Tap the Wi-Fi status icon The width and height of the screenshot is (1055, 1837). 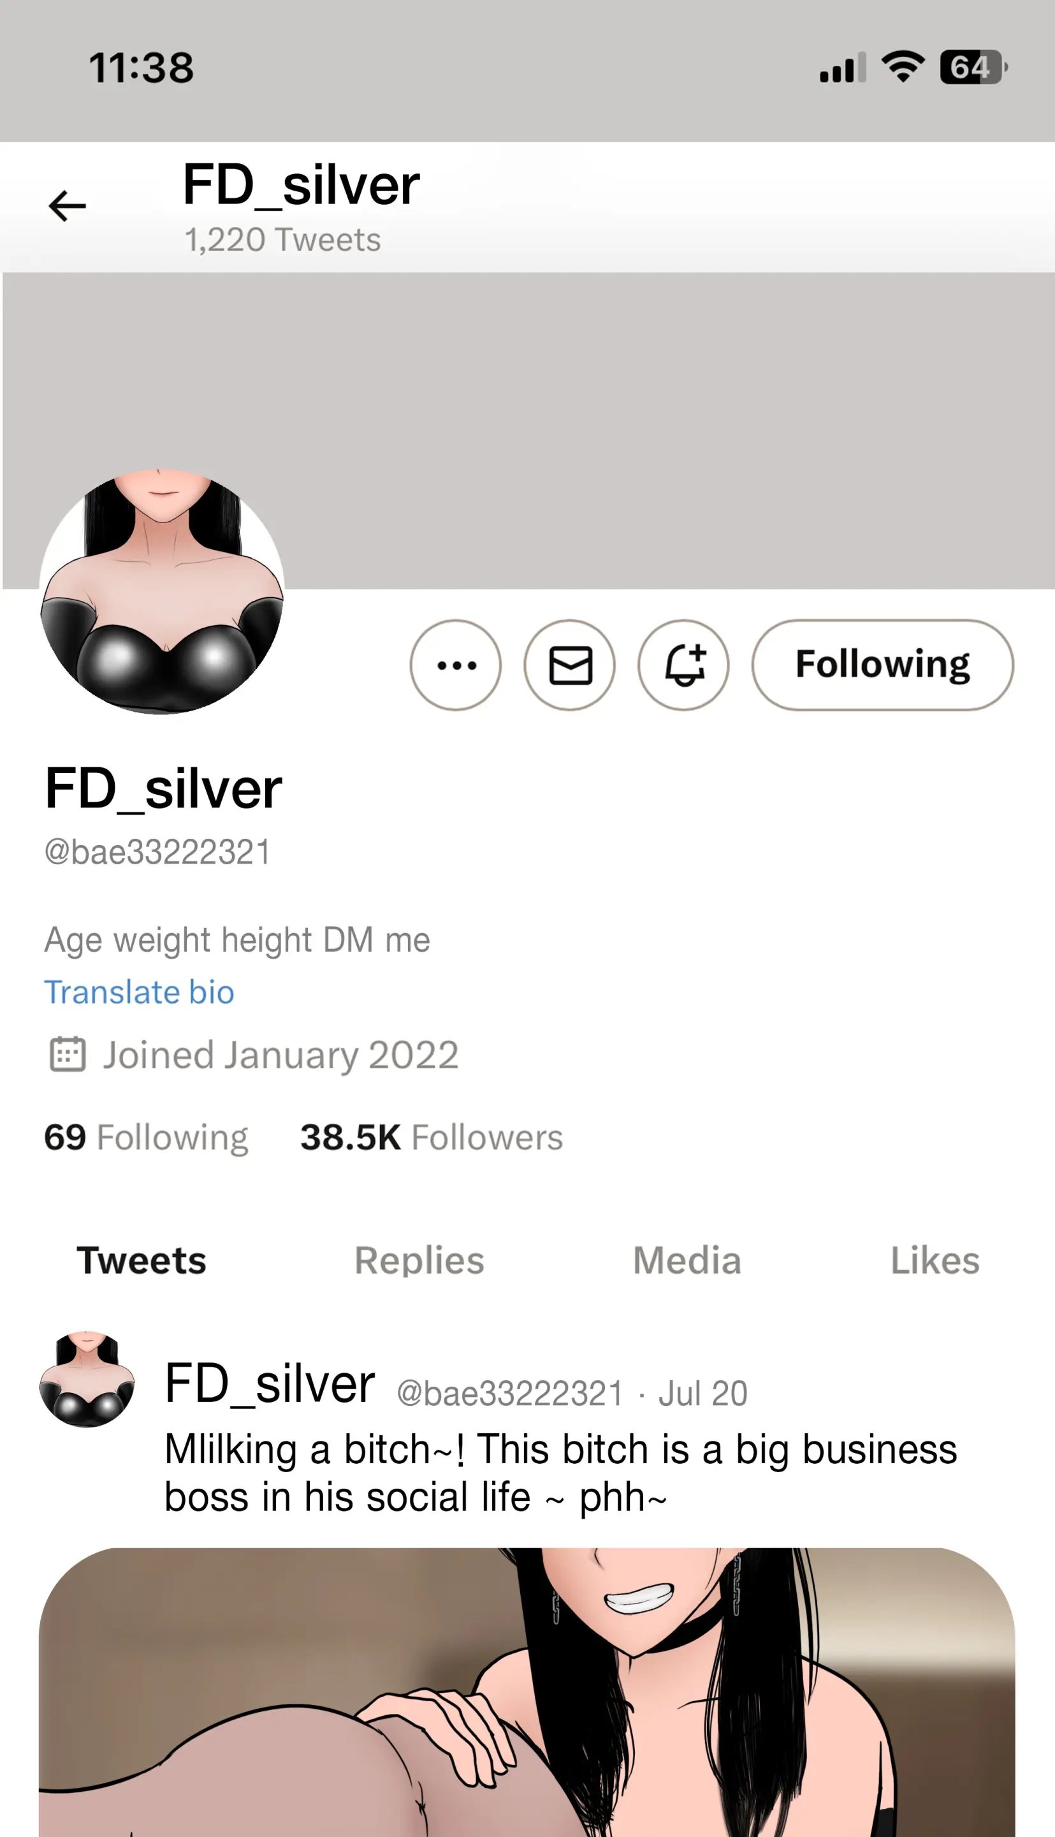[902, 67]
